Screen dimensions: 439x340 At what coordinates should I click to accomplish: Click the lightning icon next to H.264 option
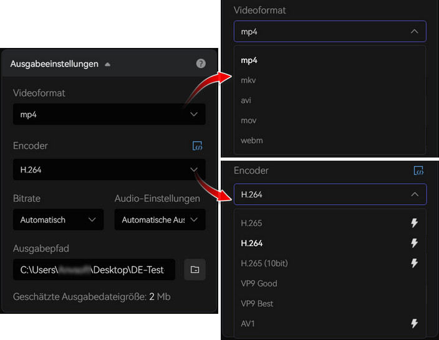pyautogui.click(x=414, y=243)
